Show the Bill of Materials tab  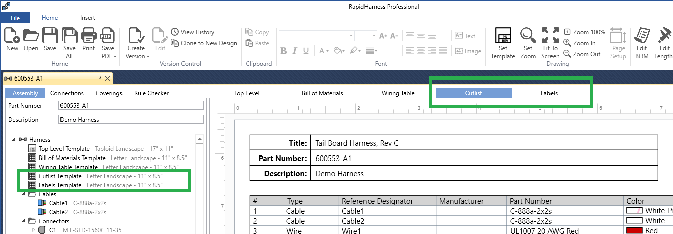pos(323,93)
